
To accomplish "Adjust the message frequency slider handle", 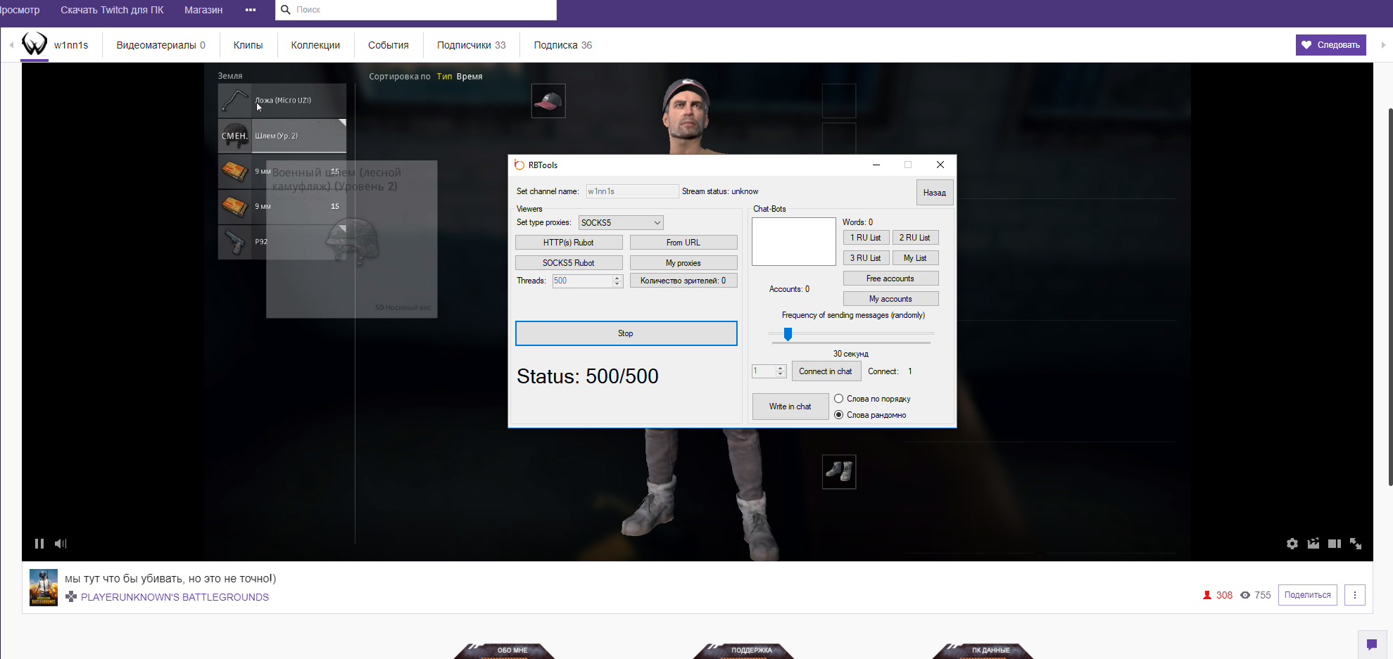I will [788, 334].
